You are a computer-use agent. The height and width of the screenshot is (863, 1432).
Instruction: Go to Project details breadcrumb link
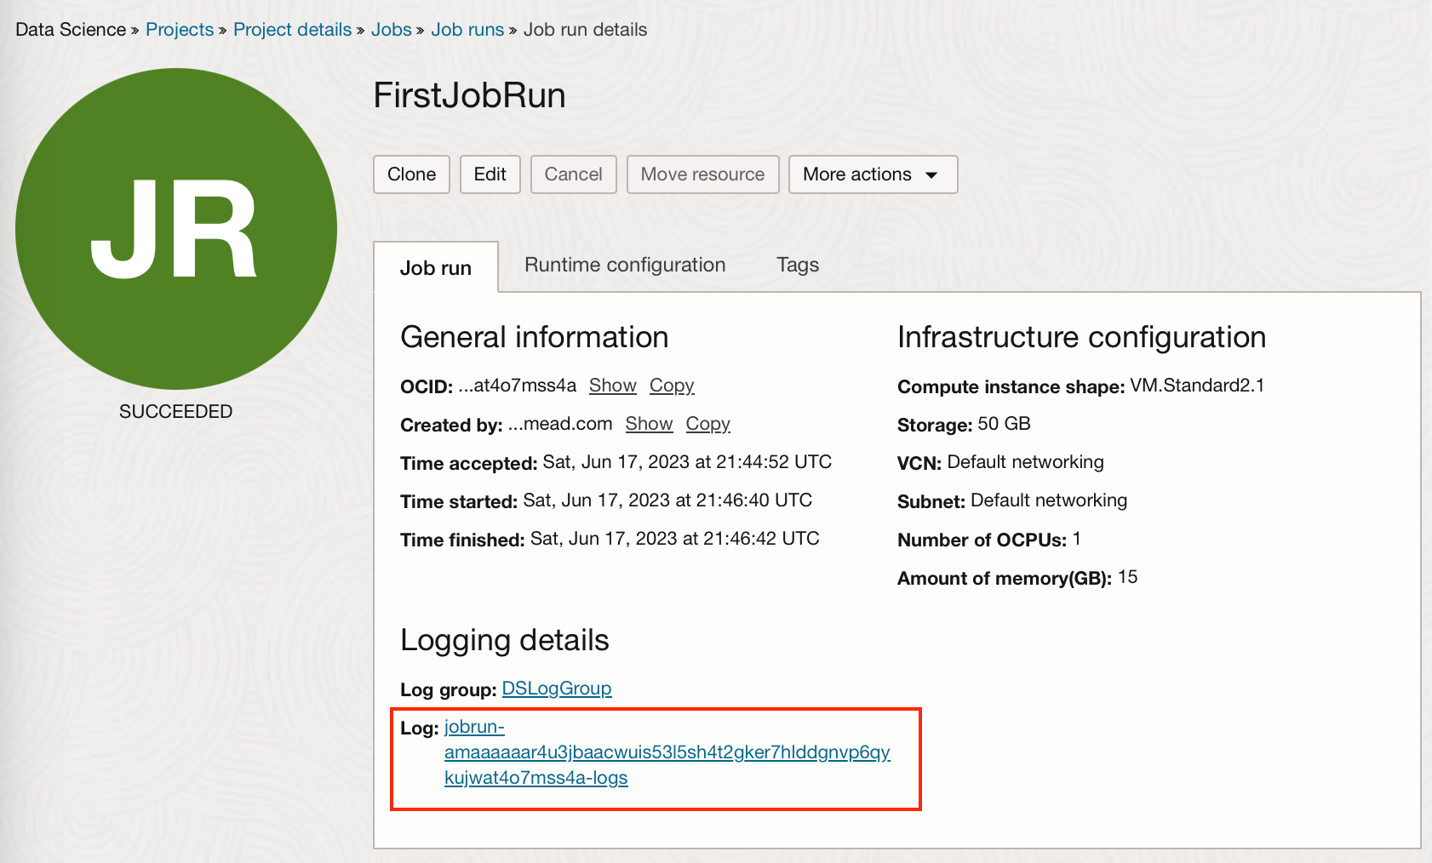292,29
